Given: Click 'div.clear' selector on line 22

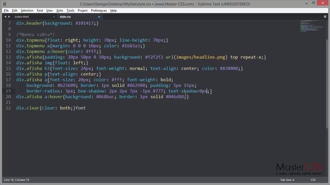Looking at the screenshot, I should [x=28, y=108].
